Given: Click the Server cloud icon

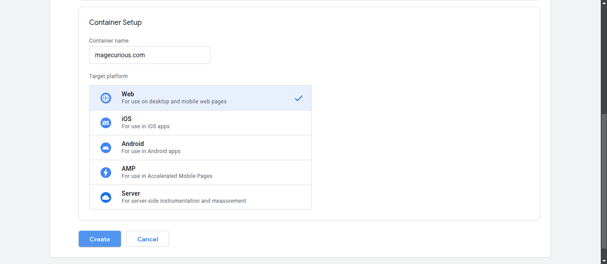Looking at the screenshot, I should 105,197.
